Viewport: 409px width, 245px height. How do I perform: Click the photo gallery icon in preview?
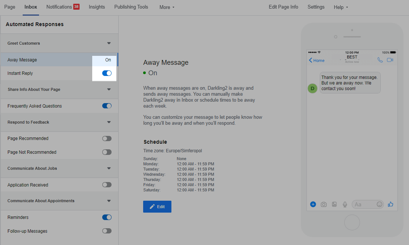(334, 204)
